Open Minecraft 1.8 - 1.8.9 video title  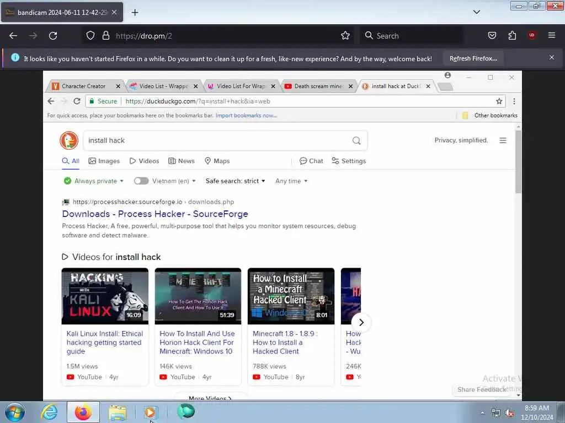coord(285,343)
